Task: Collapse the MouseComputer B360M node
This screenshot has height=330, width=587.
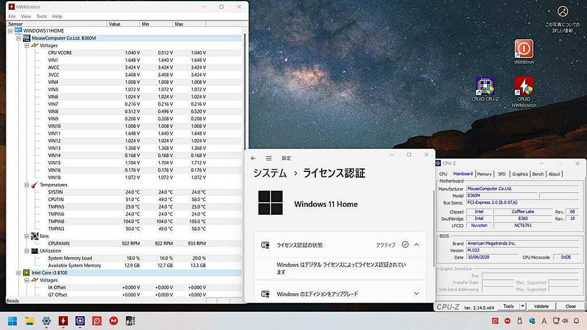Action: pyautogui.click(x=18, y=38)
